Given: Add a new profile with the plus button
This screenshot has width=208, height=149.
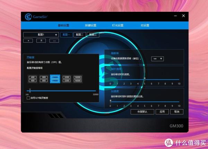Looking at the screenshot, I should (x=28, y=41).
